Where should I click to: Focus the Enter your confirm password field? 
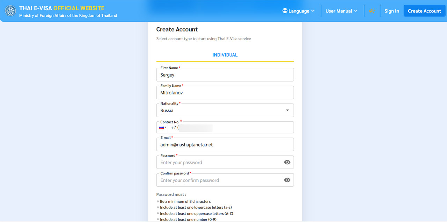pos(220,180)
